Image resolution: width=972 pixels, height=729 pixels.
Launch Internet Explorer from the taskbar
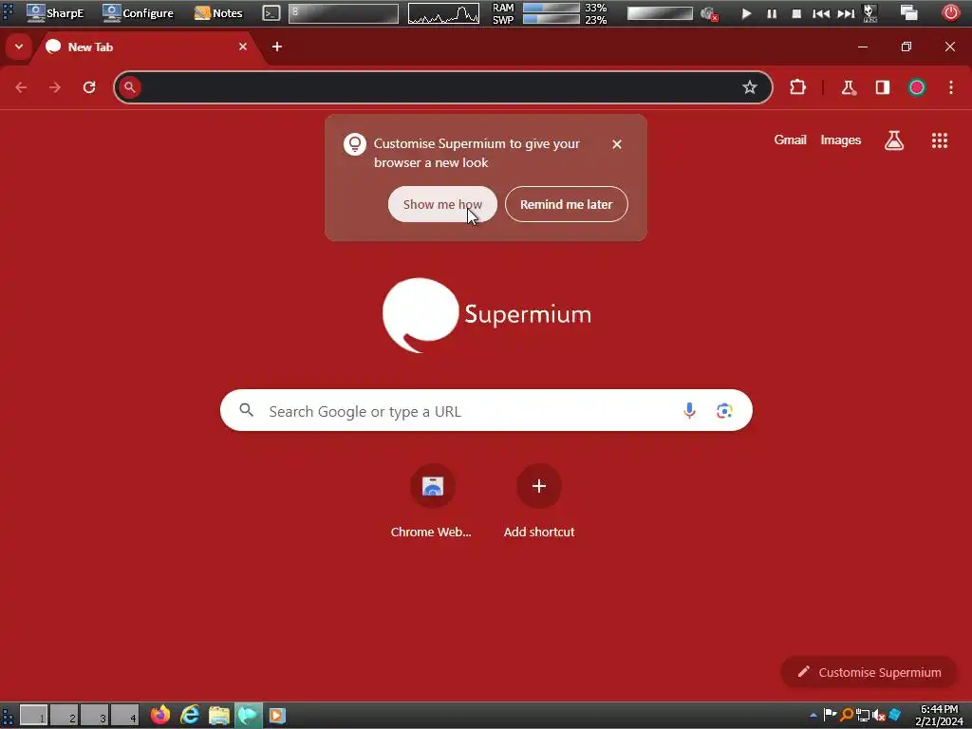pos(190,715)
